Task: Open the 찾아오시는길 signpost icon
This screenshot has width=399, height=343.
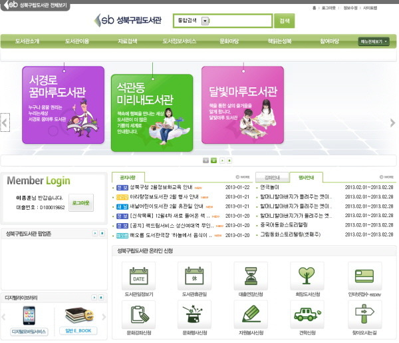Action: click(x=364, y=315)
